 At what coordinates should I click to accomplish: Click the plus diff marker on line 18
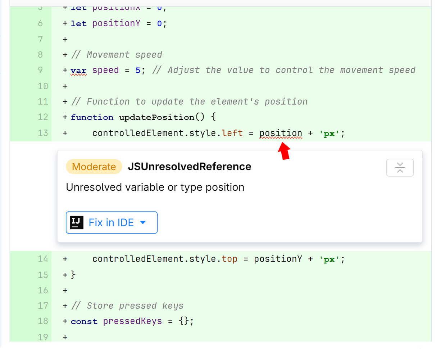(64, 321)
